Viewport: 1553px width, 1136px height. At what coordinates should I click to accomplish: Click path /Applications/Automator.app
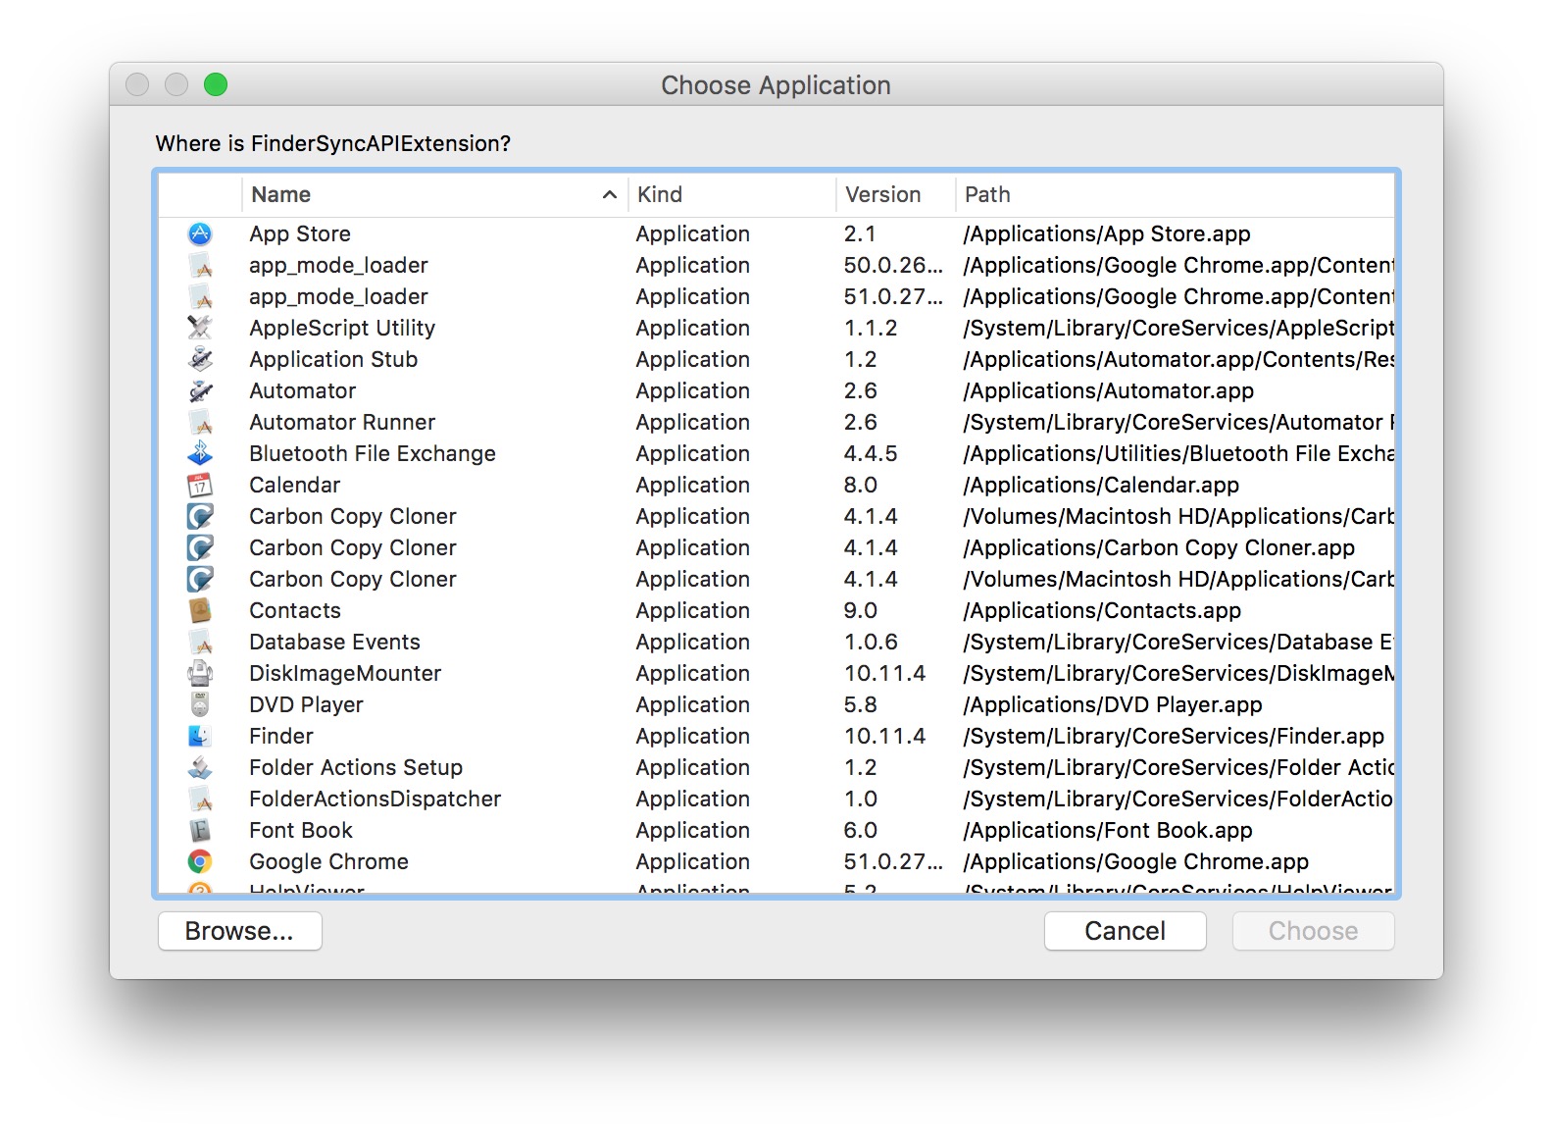1108,390
